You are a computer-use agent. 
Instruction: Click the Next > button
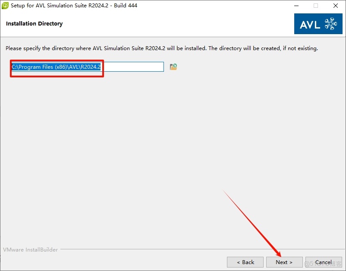pyautogui.click(x=284, y=262)
